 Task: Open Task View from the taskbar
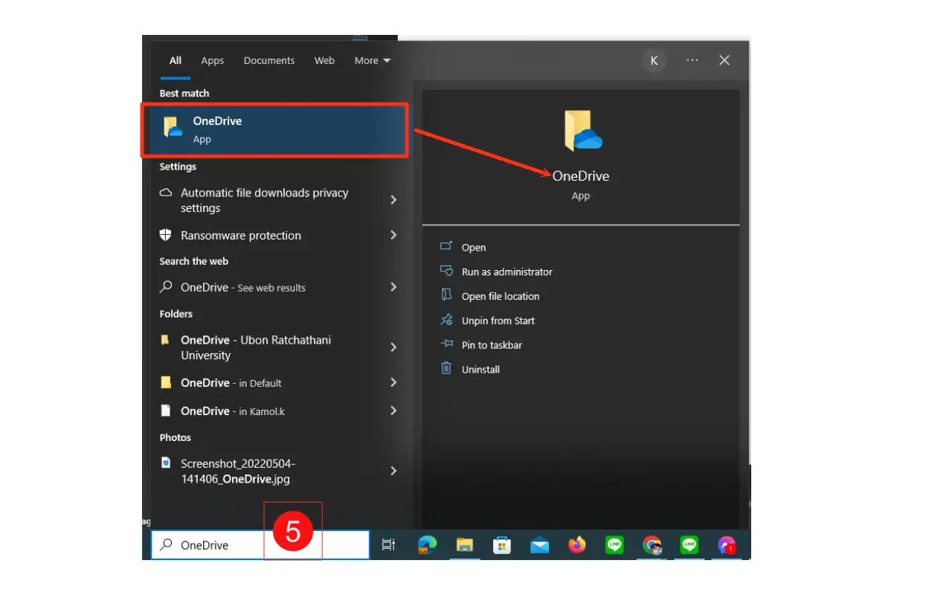pyautogui.click(x=388, y=545)
